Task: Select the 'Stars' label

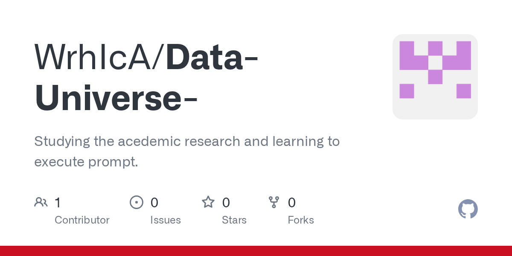Action: click(x=234, y=220)
